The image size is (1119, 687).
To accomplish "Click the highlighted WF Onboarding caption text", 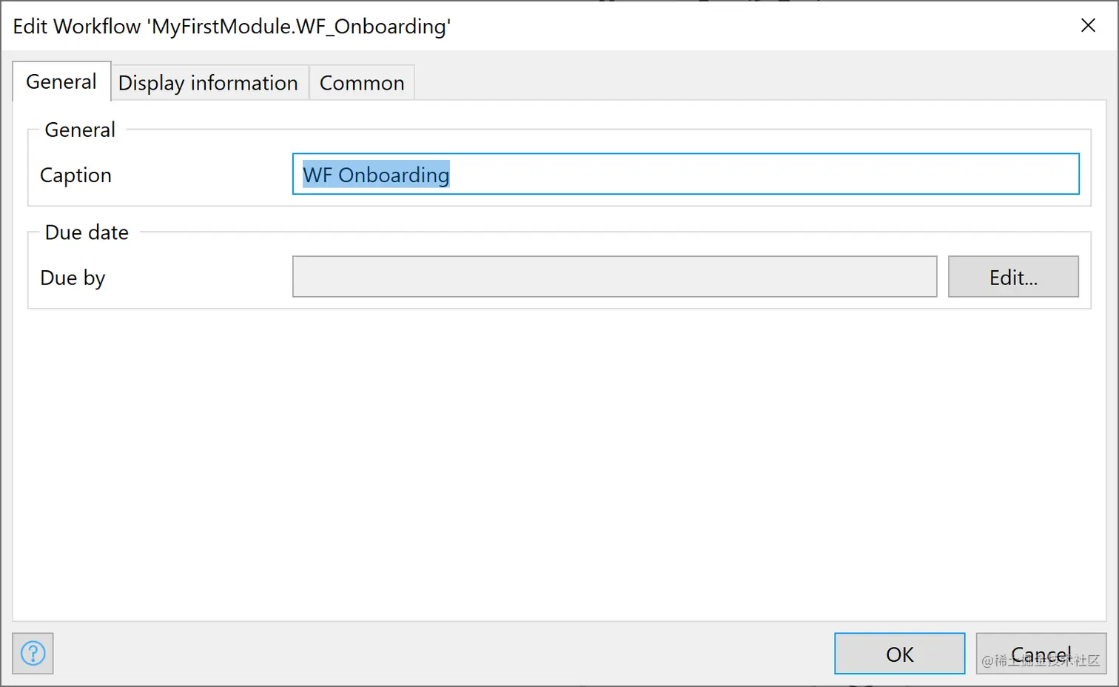I will click(376, 175).
